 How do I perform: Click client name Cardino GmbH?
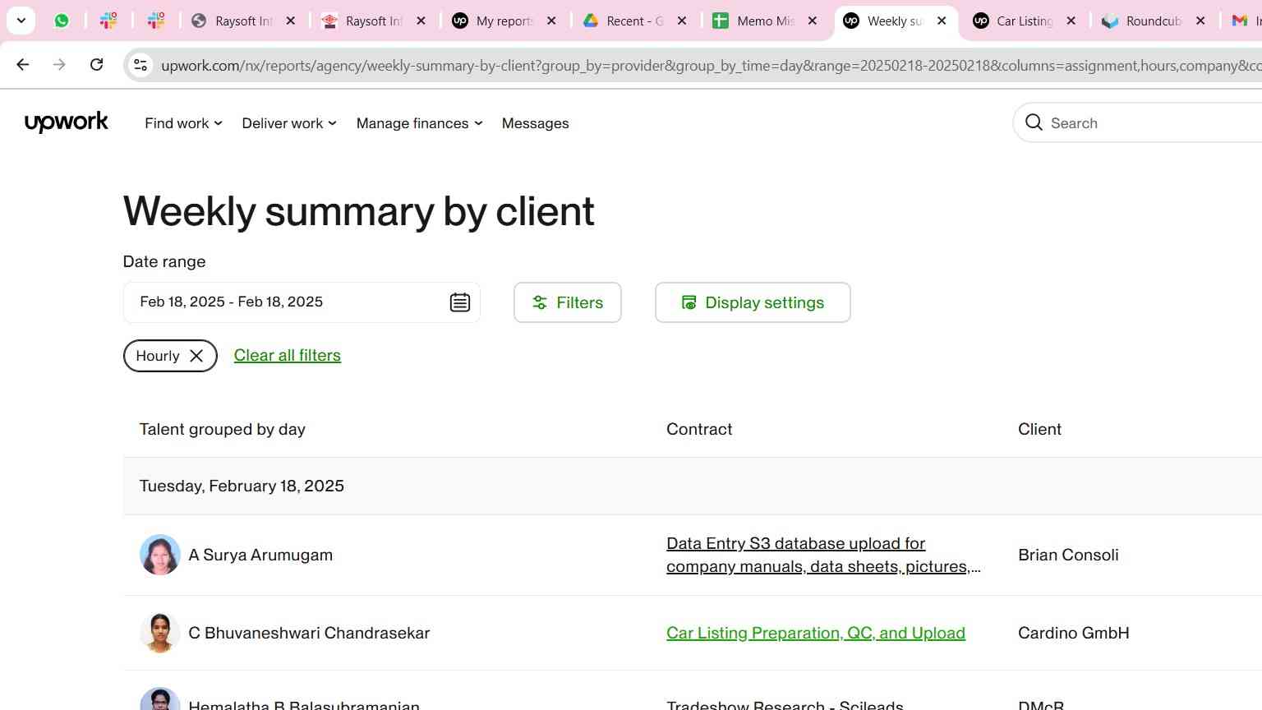1073,633
